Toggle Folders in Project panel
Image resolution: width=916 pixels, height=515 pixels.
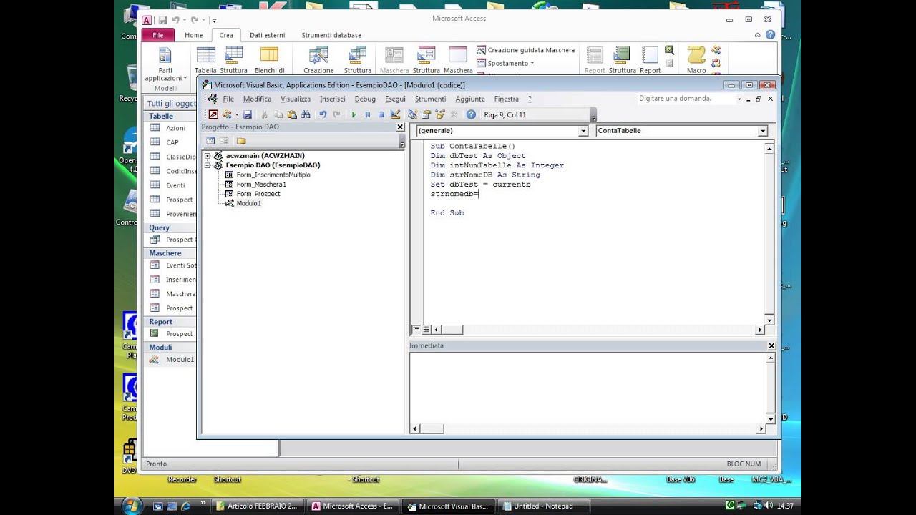pyautogui.click(x=241, y=141)
